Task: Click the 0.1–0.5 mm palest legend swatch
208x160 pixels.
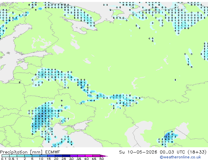Action: pos(6,156)
